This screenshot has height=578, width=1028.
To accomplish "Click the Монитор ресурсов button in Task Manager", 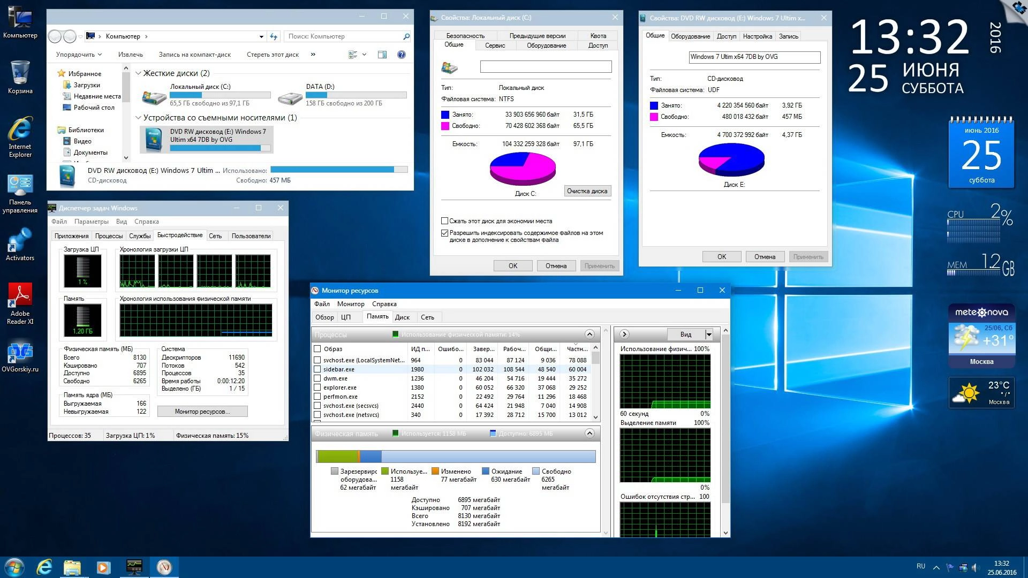I will pos(202,411).
